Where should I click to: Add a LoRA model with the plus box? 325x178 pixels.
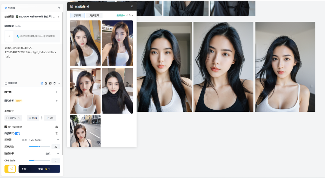pos(9,36)
